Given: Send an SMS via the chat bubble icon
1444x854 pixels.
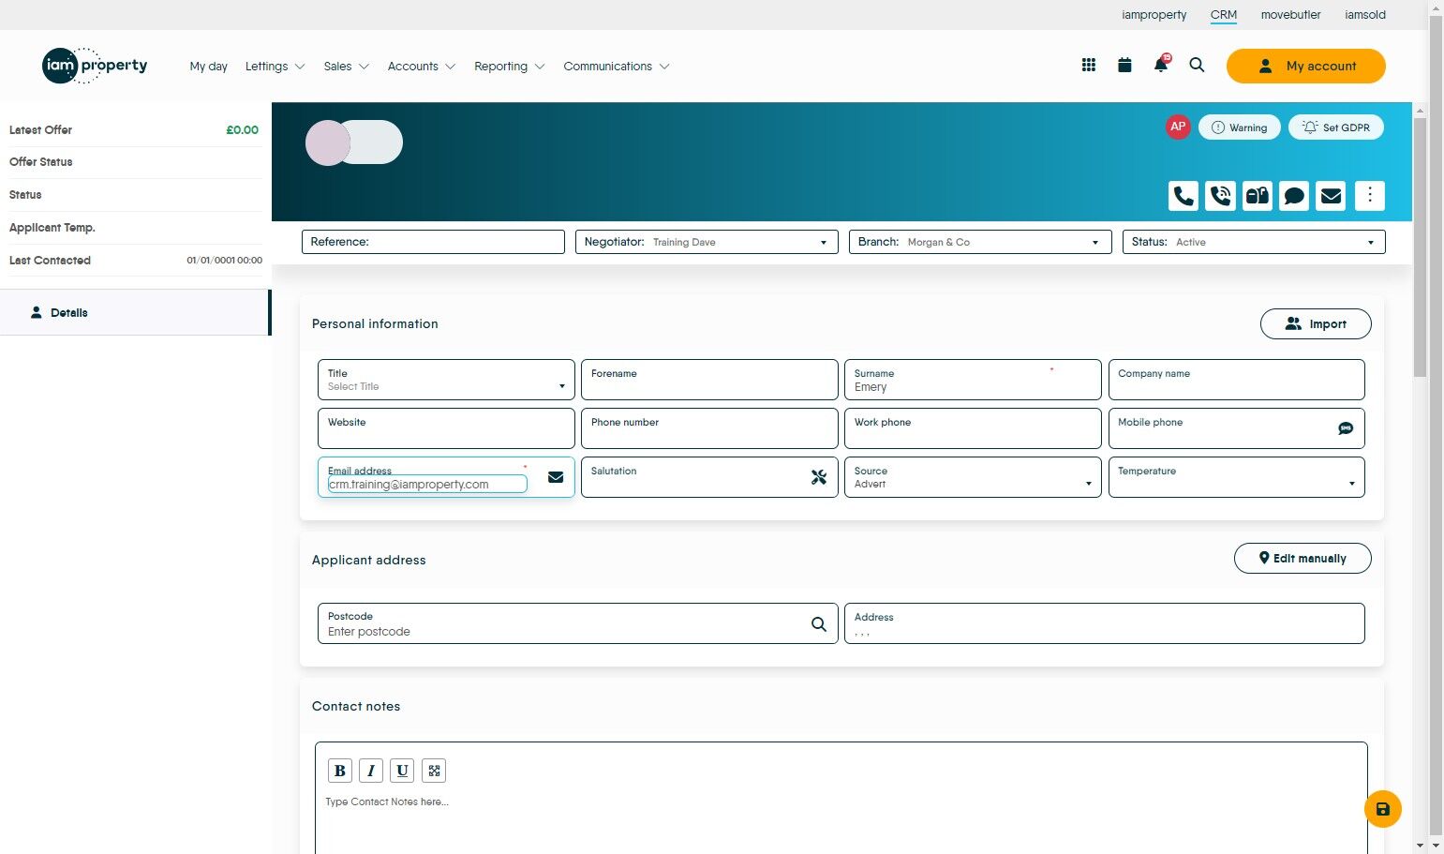Looking at the screenshot, I should [1294, 196].
